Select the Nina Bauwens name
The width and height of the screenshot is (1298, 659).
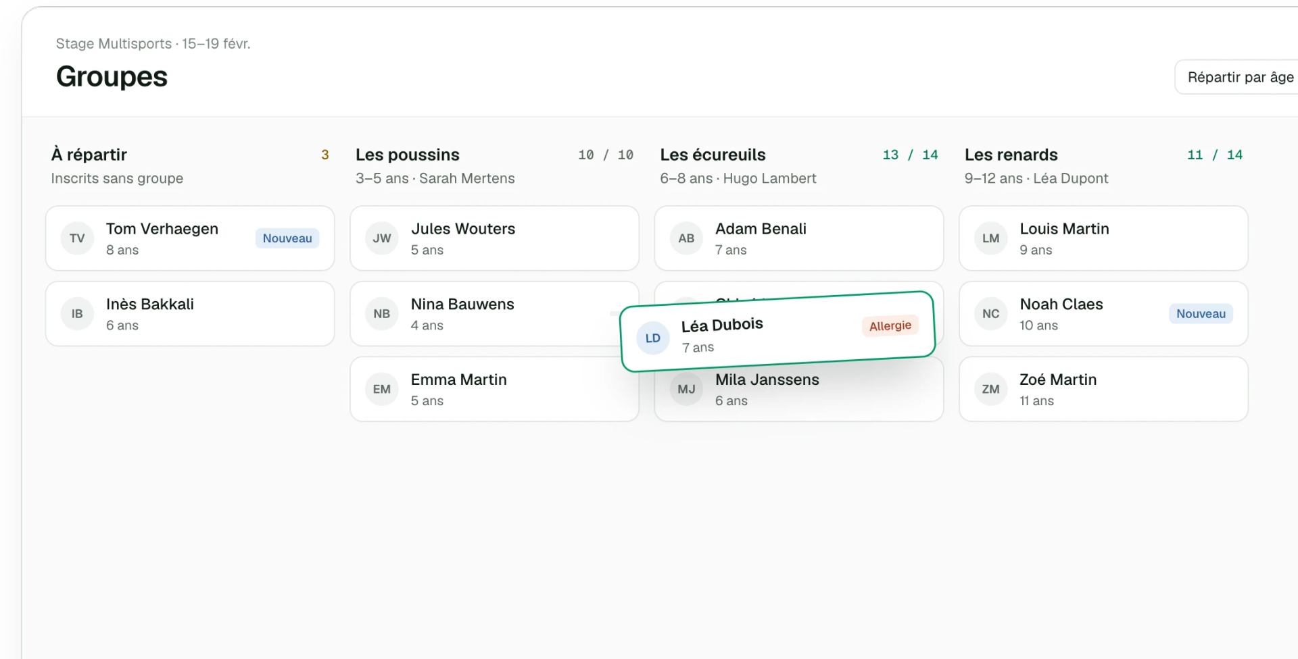point(462,305)
